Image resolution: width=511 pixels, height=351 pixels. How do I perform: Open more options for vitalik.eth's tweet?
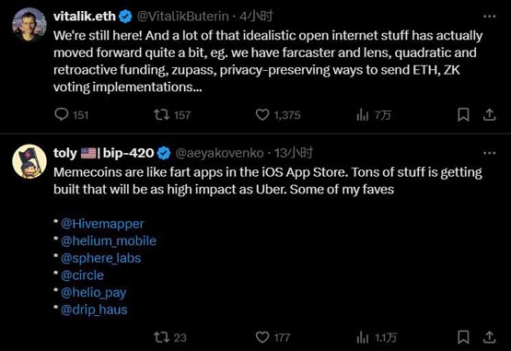[x=489, y=17]
